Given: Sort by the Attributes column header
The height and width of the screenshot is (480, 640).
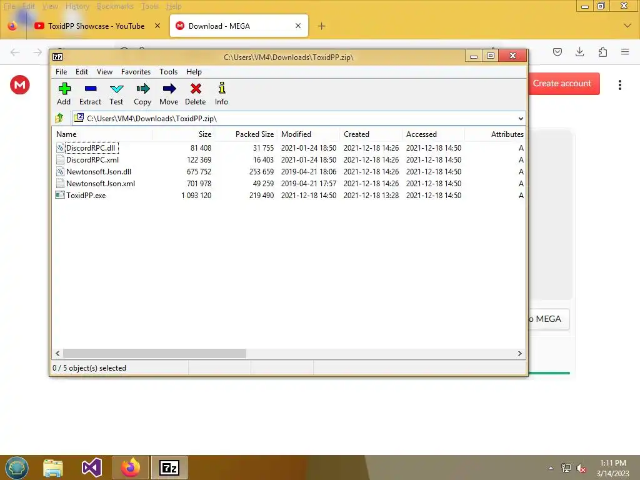Looking at the screenshot, I should pyautogui.click(x=495, y=134).
